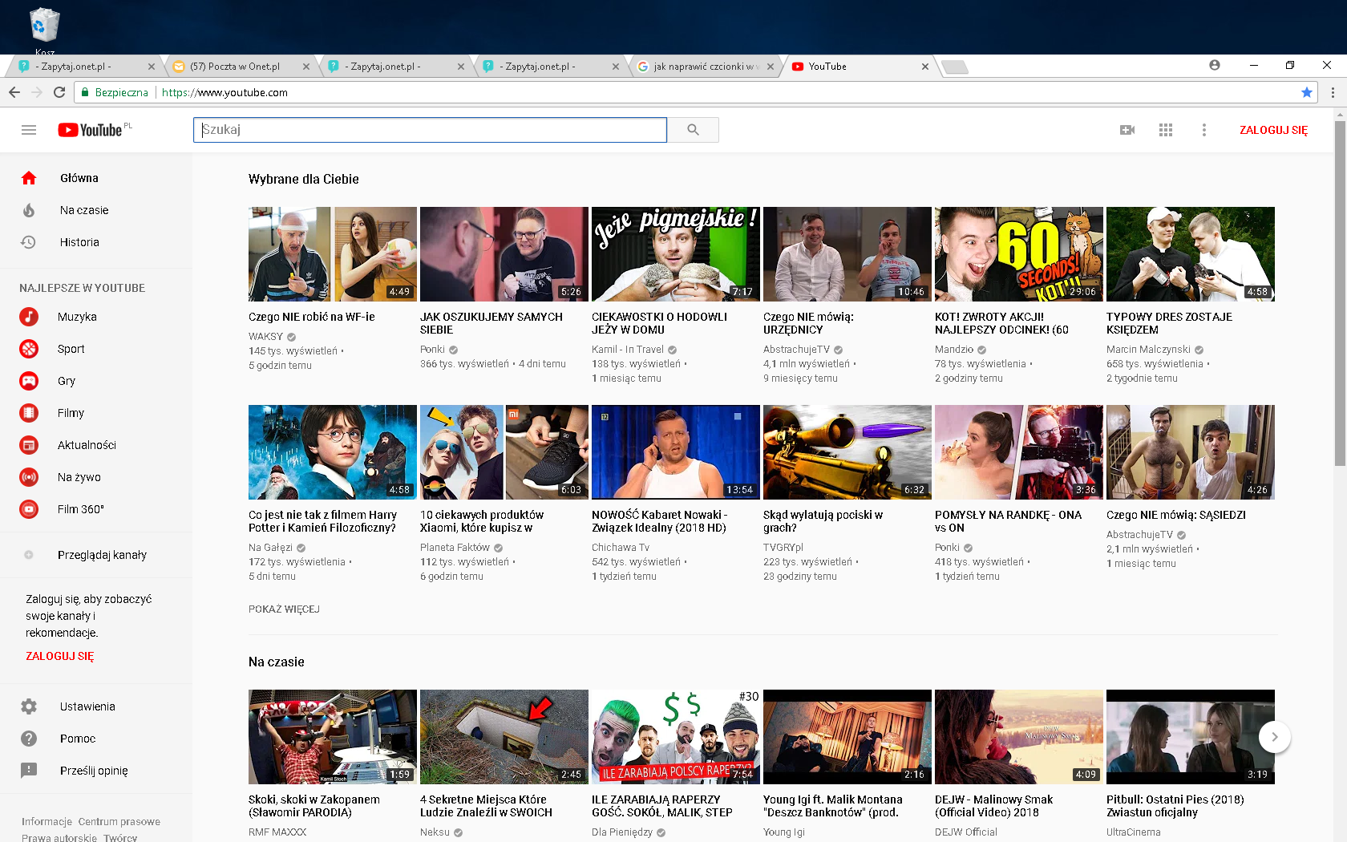Open the Harry Potter video thumbnail

pos(332,452)
